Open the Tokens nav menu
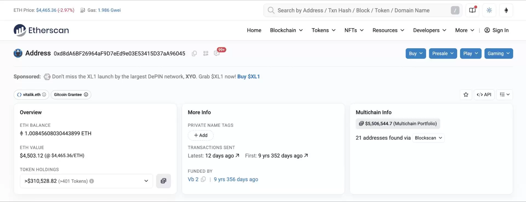 point(323,30)
